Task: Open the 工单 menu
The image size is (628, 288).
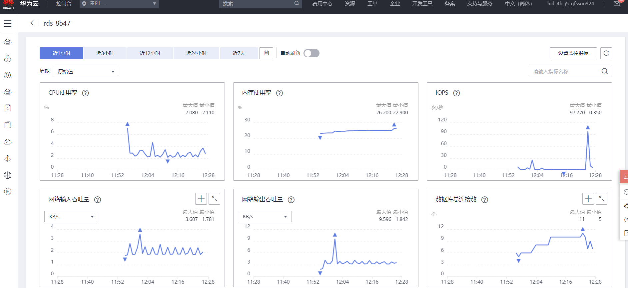Action: point(372,4)
